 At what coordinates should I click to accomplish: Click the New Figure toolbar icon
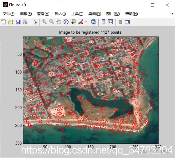[4, 22]
